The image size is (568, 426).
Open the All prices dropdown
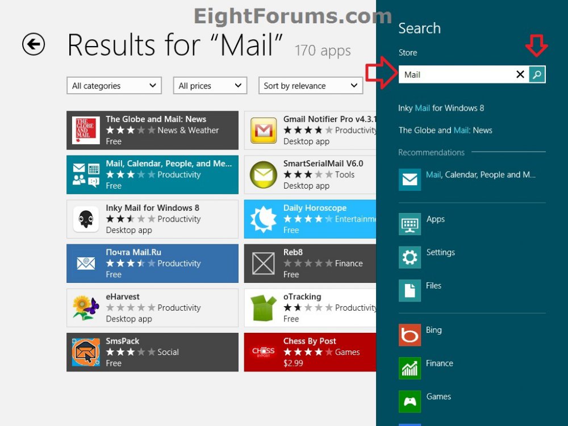(x=210, y=86)
